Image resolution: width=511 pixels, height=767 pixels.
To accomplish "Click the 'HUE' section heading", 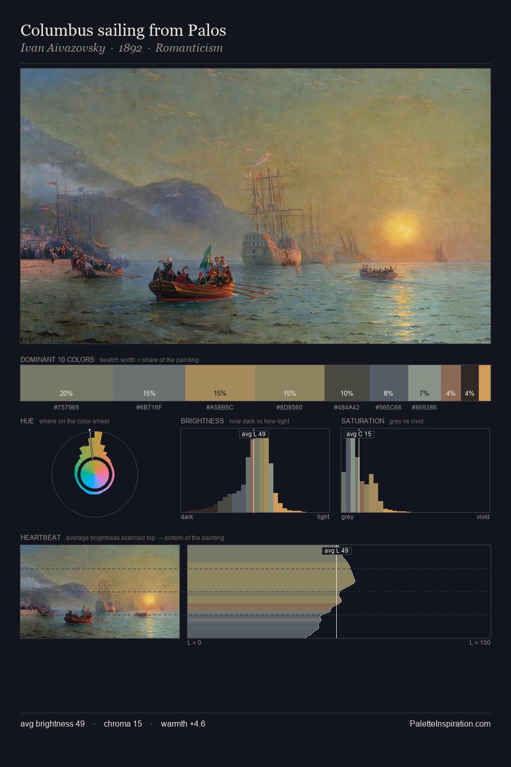I will pyautogui.click(x=27, y=421).
